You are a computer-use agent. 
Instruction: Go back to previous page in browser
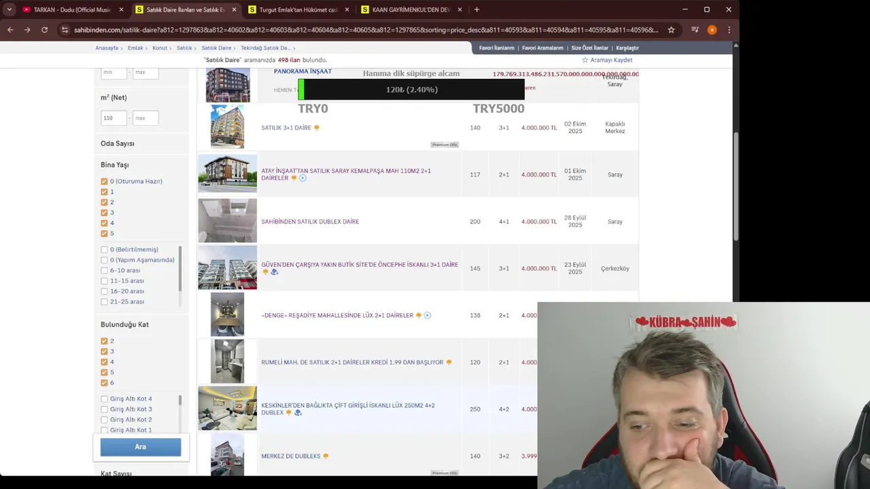coord(10,30)
